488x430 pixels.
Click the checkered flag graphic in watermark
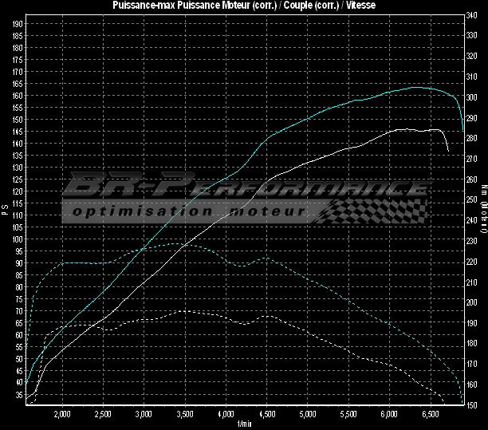tap(375, 209)
